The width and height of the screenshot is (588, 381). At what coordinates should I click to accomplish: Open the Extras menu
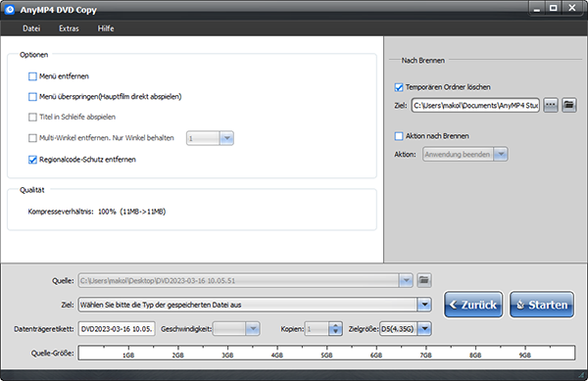click(69, 28)
